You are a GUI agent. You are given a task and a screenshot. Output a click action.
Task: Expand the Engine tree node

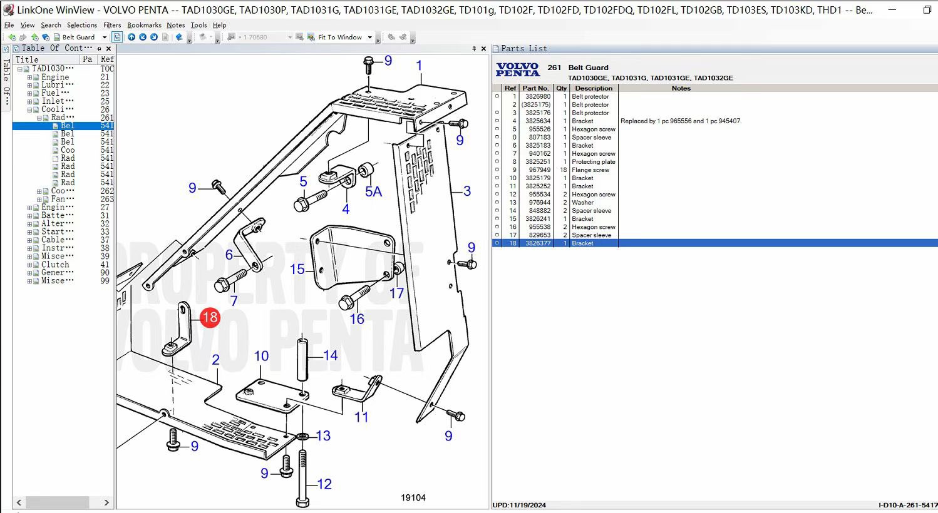29,78
